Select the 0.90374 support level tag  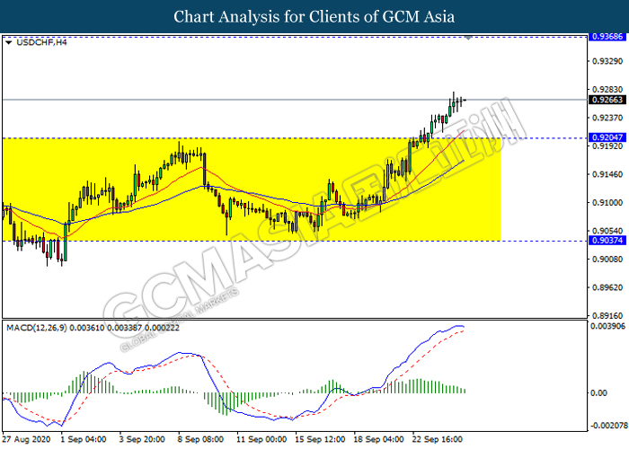point(607,240)
